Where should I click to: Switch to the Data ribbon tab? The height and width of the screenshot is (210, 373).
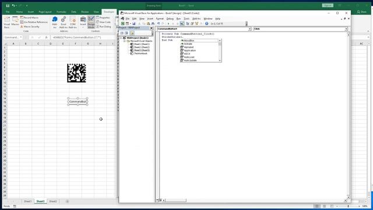tap(74, 12)
